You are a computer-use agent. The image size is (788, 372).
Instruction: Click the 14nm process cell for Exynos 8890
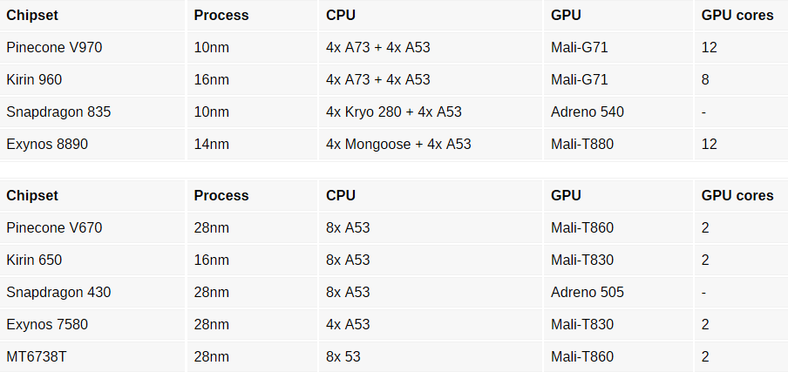252,144
